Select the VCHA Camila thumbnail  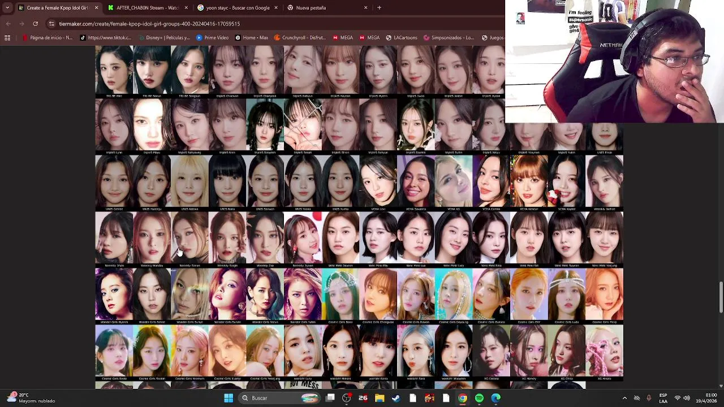[x=491, y=183]
